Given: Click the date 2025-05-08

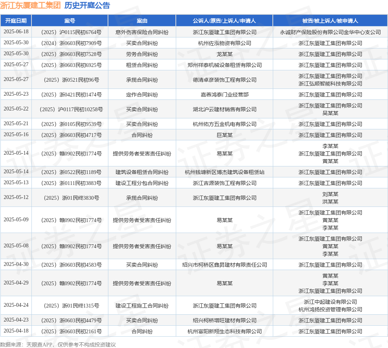Looking at the screenshot, I should coord(16,246).
